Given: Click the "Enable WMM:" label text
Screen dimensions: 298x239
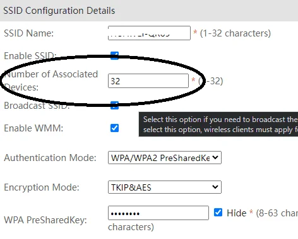Looking at the screenshot, I should (x=33, y=128).
